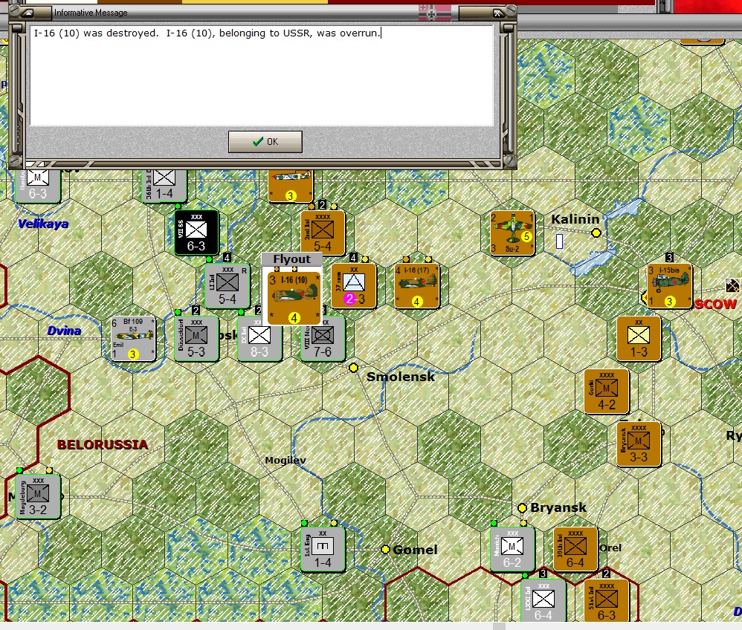Screen dimensions: 742x630
Task: Click the BELORUSSIA region label
Action: tap(103, 444)
